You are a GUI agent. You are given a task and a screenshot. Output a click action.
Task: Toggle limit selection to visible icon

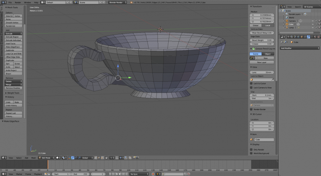107,158
